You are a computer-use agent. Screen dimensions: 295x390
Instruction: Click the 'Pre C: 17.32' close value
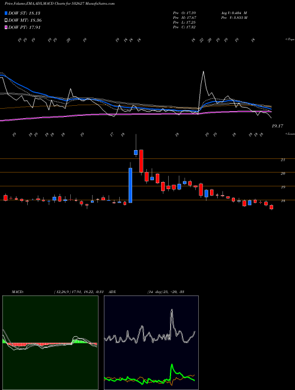click(184, 27)
